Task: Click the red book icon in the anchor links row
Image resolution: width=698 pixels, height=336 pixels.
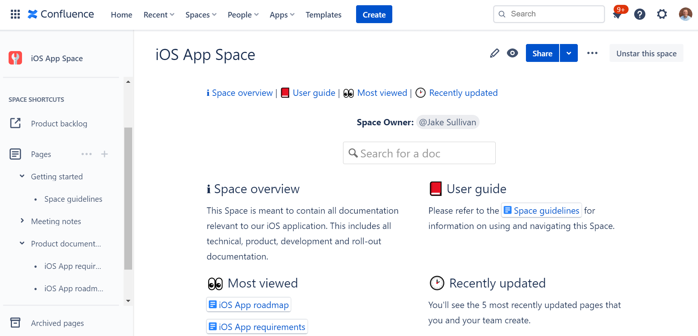Action: (285, 92)
